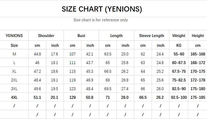The width and height of the screenshot is (207, 119).
Task: Select the 55-60 weight range cell
Action: click(x=179, y=54)
